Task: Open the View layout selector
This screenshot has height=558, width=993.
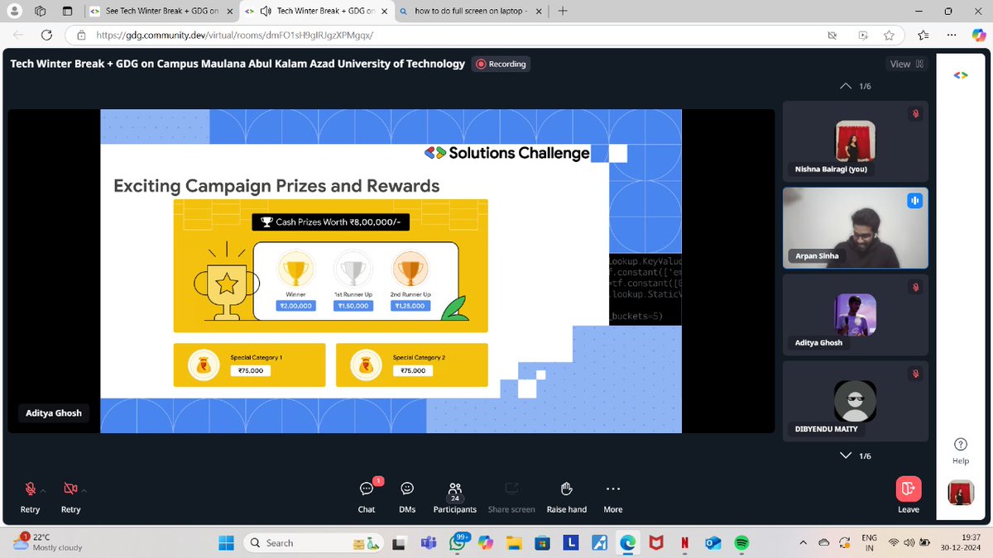Action: click(907, 64)
